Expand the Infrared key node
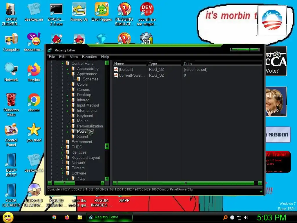This screenshot has width=297, height=223. pos(67,100)
